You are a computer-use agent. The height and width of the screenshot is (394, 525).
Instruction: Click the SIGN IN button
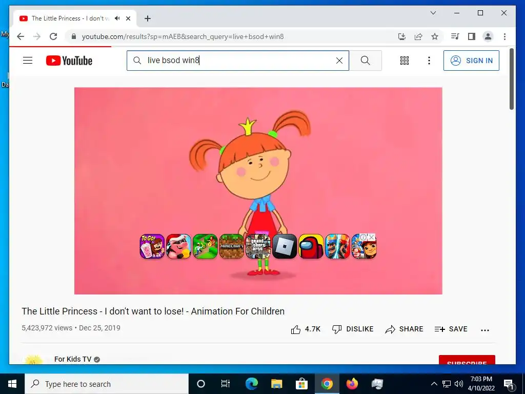coord(471,61)
